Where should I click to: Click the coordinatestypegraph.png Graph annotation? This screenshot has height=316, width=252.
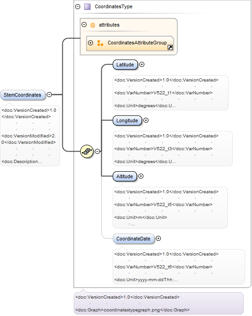(132, 310)
